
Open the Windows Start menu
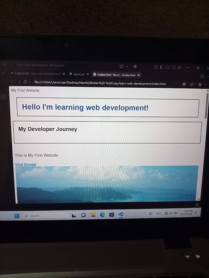pyautogui.click(x=17, y=216)
